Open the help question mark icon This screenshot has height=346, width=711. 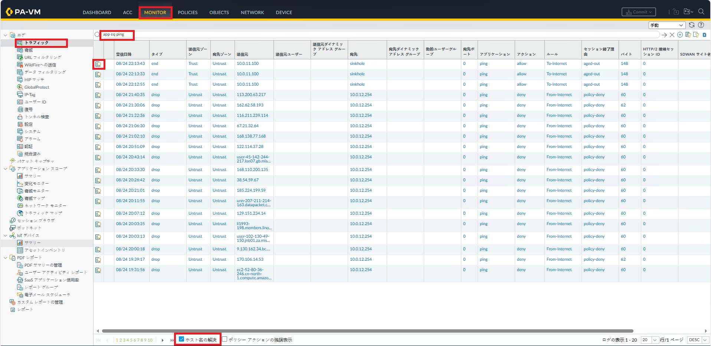pyautogui.click(x=701, y=25)
